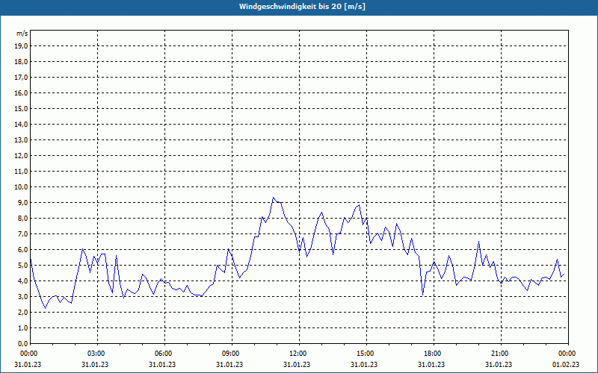Screen dimensions: 598x373
Task: Select the "1,0" y-axis value
Action: click(x=22, y=327)
